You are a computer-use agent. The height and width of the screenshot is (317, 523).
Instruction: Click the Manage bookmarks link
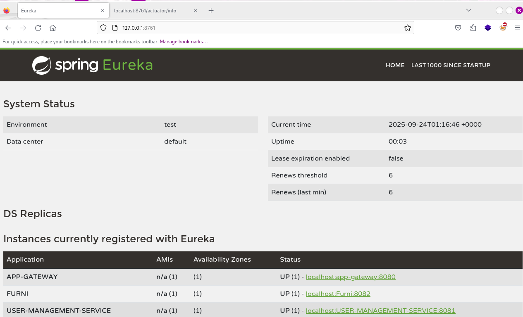[184, 42]
